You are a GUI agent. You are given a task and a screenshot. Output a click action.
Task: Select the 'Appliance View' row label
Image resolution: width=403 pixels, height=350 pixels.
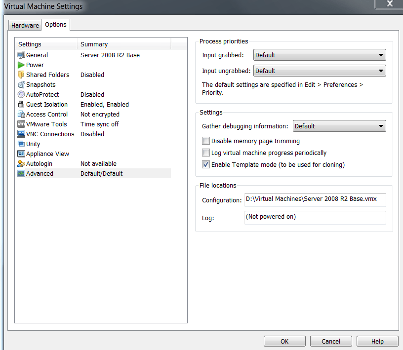coord(47,154)
